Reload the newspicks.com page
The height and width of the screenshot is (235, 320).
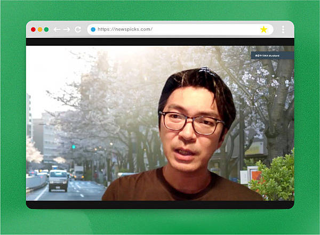(x=78, y=29)
